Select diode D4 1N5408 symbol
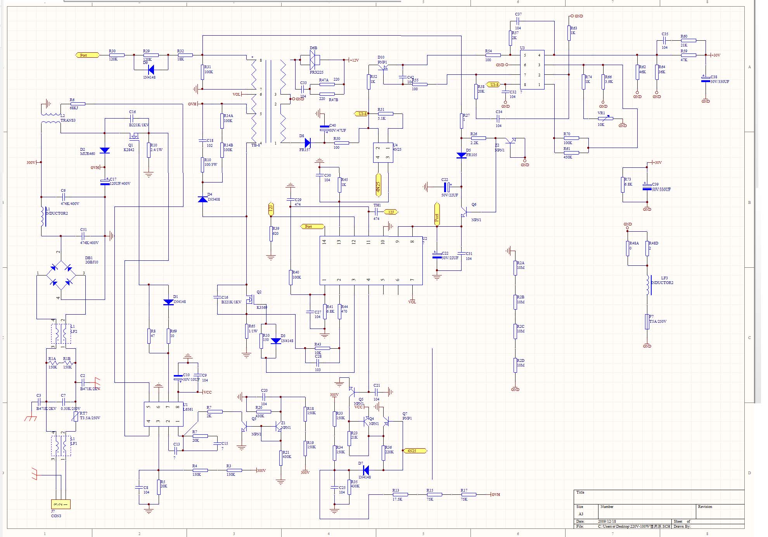 tap(202, 199)
